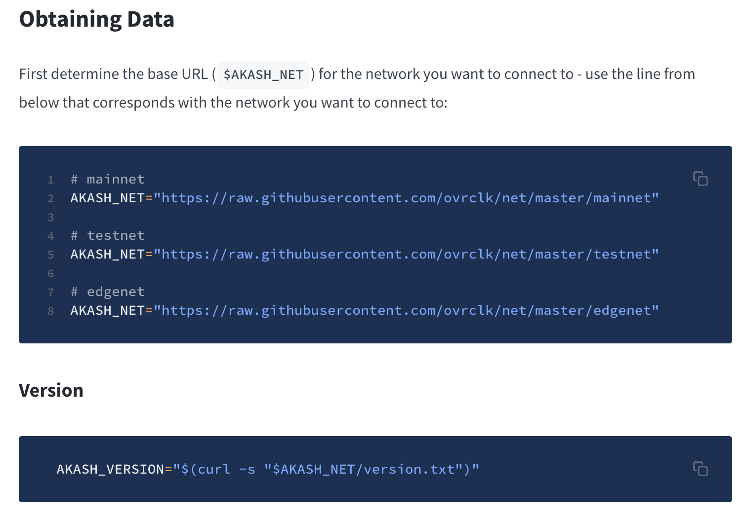This screenshot has height=522, width=750.
Task: Click line number 2 in code block
Action: [50, 198]
